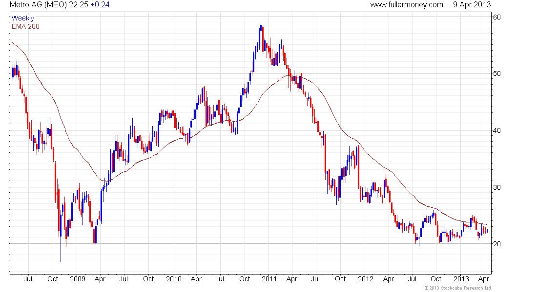Select the Weekly legend label
Screen dimensions: 537x292
click(23, 18)
